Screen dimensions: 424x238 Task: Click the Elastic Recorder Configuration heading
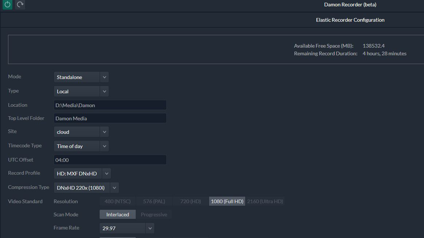pyautogui.click(x=350, y=20)
